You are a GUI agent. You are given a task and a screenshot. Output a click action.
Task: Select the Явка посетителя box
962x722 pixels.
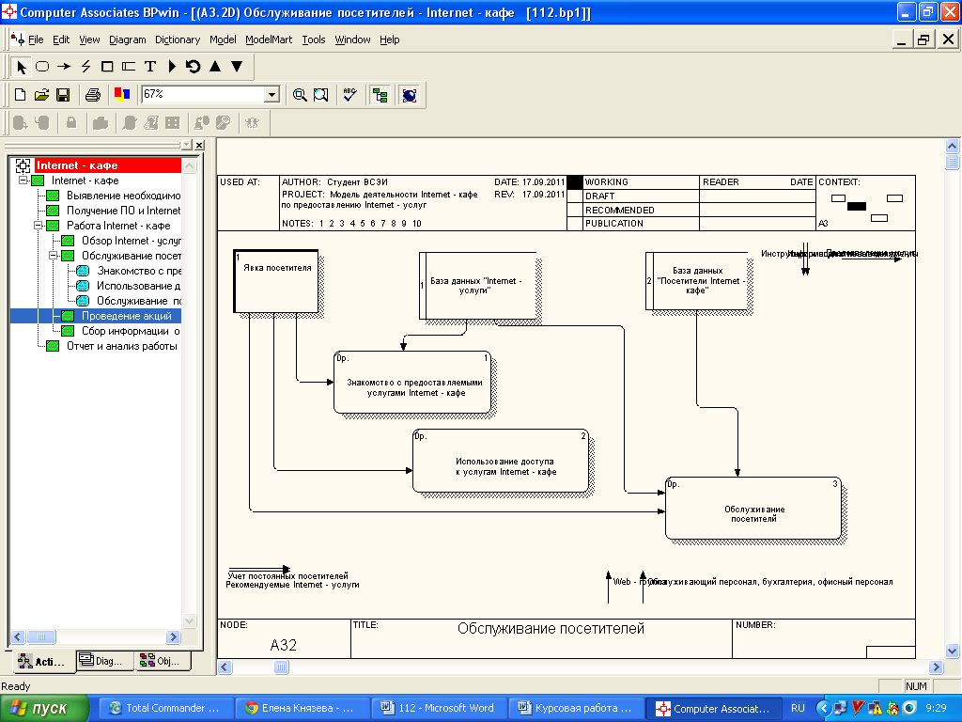click(x=276, y=281)
